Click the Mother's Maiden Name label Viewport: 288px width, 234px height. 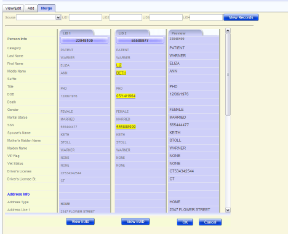pyautogui.click(x=24, y=140)
